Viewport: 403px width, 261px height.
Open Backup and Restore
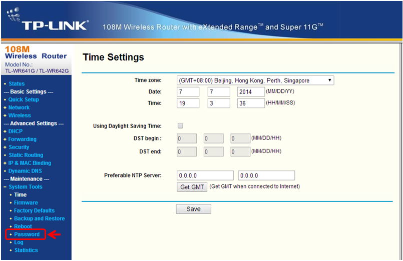(x=40, y=218)
